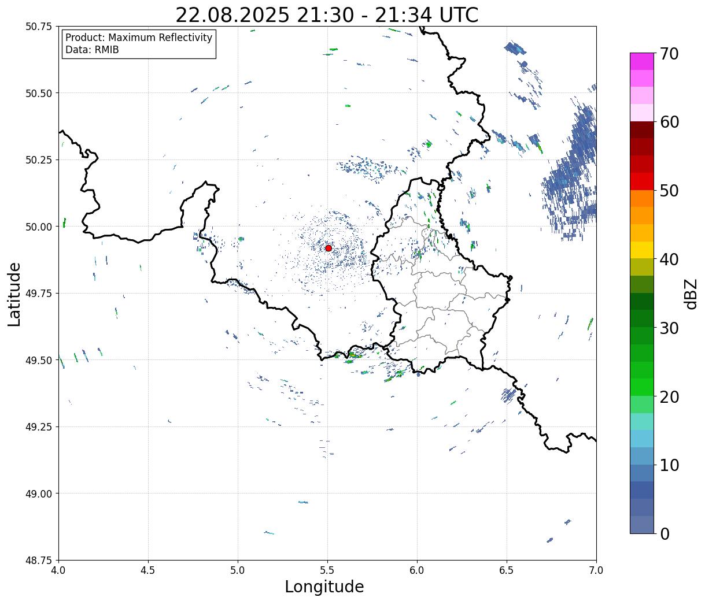Click the orange colorbar segment below 50
The height and width of the screenshot is (601, 705).
pos(642,199)
